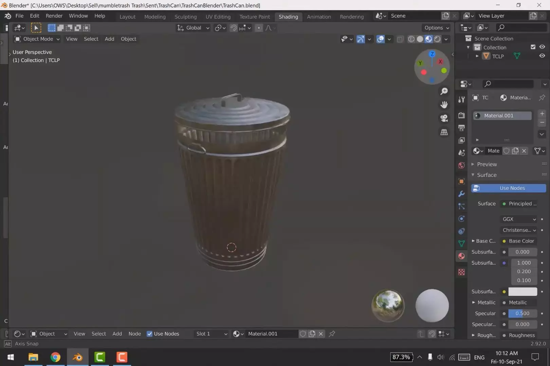Open the Material properties tab
Viewport: 550px width, 366px height.
coord(461,256)
